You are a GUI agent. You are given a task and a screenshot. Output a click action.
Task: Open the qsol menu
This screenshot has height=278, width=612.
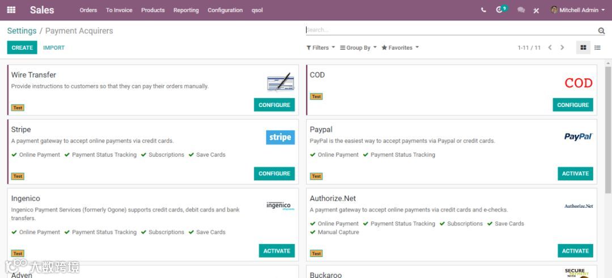click(257, 10)
